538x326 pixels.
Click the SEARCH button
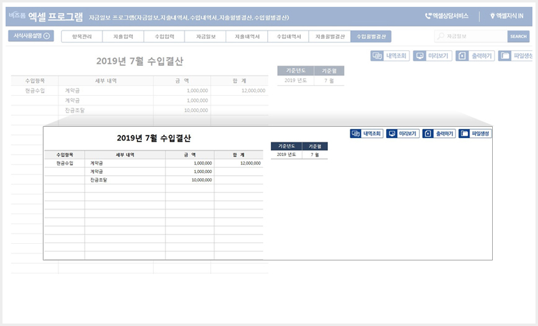pyautogui.click(x=518, y=36)
